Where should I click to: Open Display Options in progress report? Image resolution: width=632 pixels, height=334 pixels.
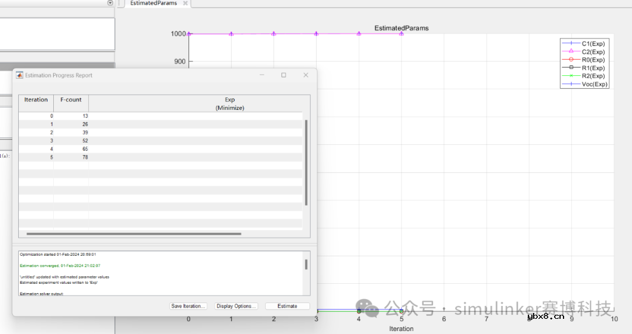(236, 306)
